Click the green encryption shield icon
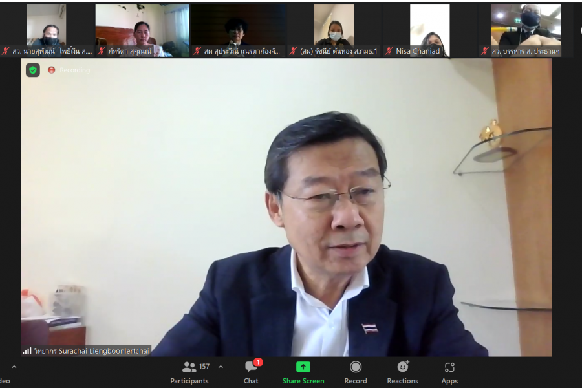 pyautogui.click(x=33, y=70)
